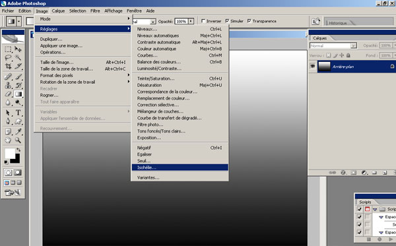This screenshot has height=246, width=396.
Task: Select the Gradient tool in toolbox
Action: [18, 94]
